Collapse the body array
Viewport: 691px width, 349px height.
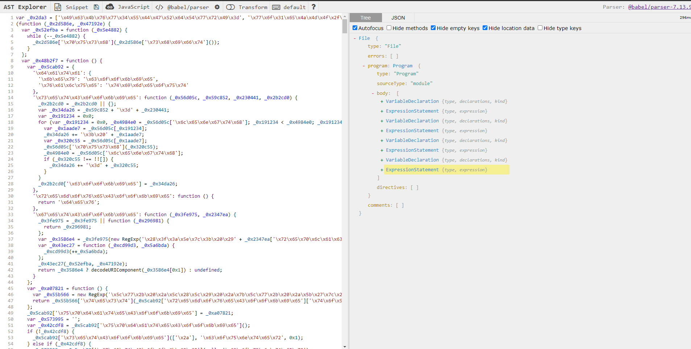click(x=372, y=93)
